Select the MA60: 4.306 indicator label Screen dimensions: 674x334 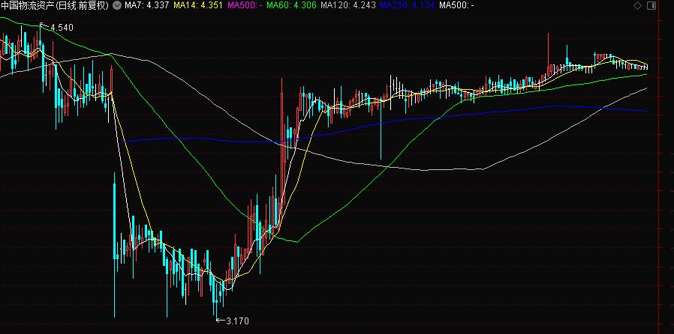291,5
